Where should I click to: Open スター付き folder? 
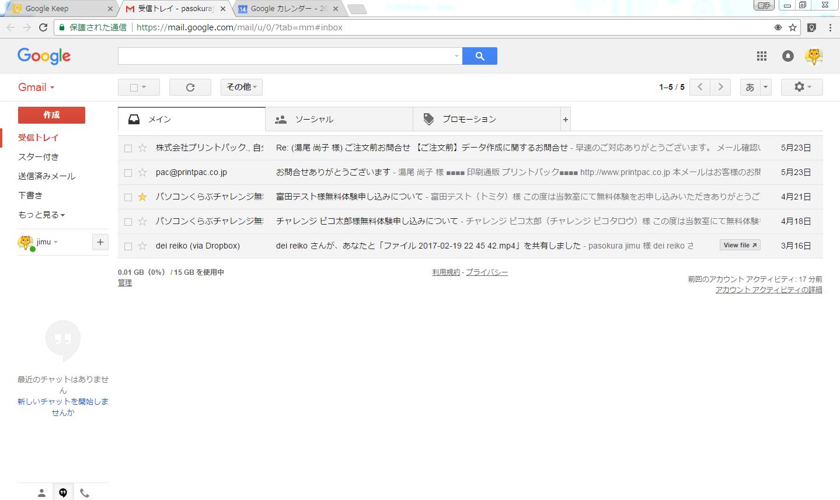[39, 157]
